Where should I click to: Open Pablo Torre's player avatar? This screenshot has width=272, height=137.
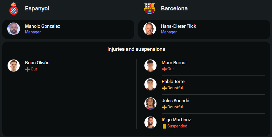point(150,85)
